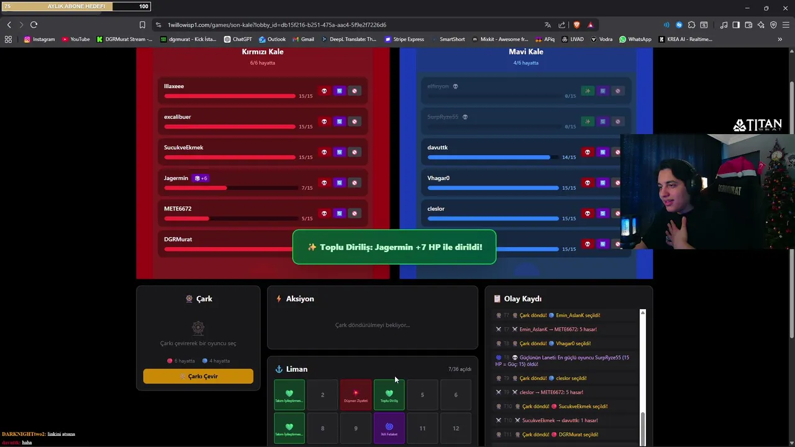This screenshot has width=795, height=447.
Task: Click the purple card icon for Illaxeee
Action: (x=339, y=91)
